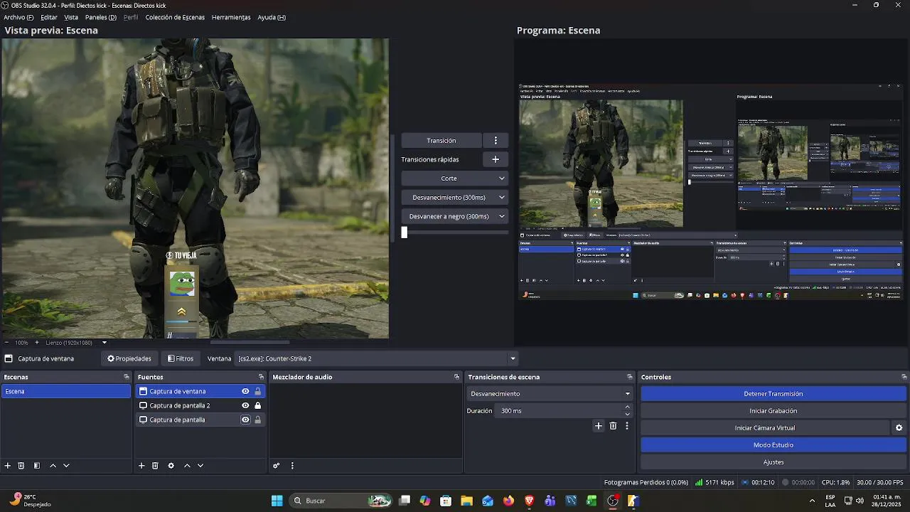Open source properties gear in Fuentes toolbar
The image size is (910, 512).
click(171, 466)
